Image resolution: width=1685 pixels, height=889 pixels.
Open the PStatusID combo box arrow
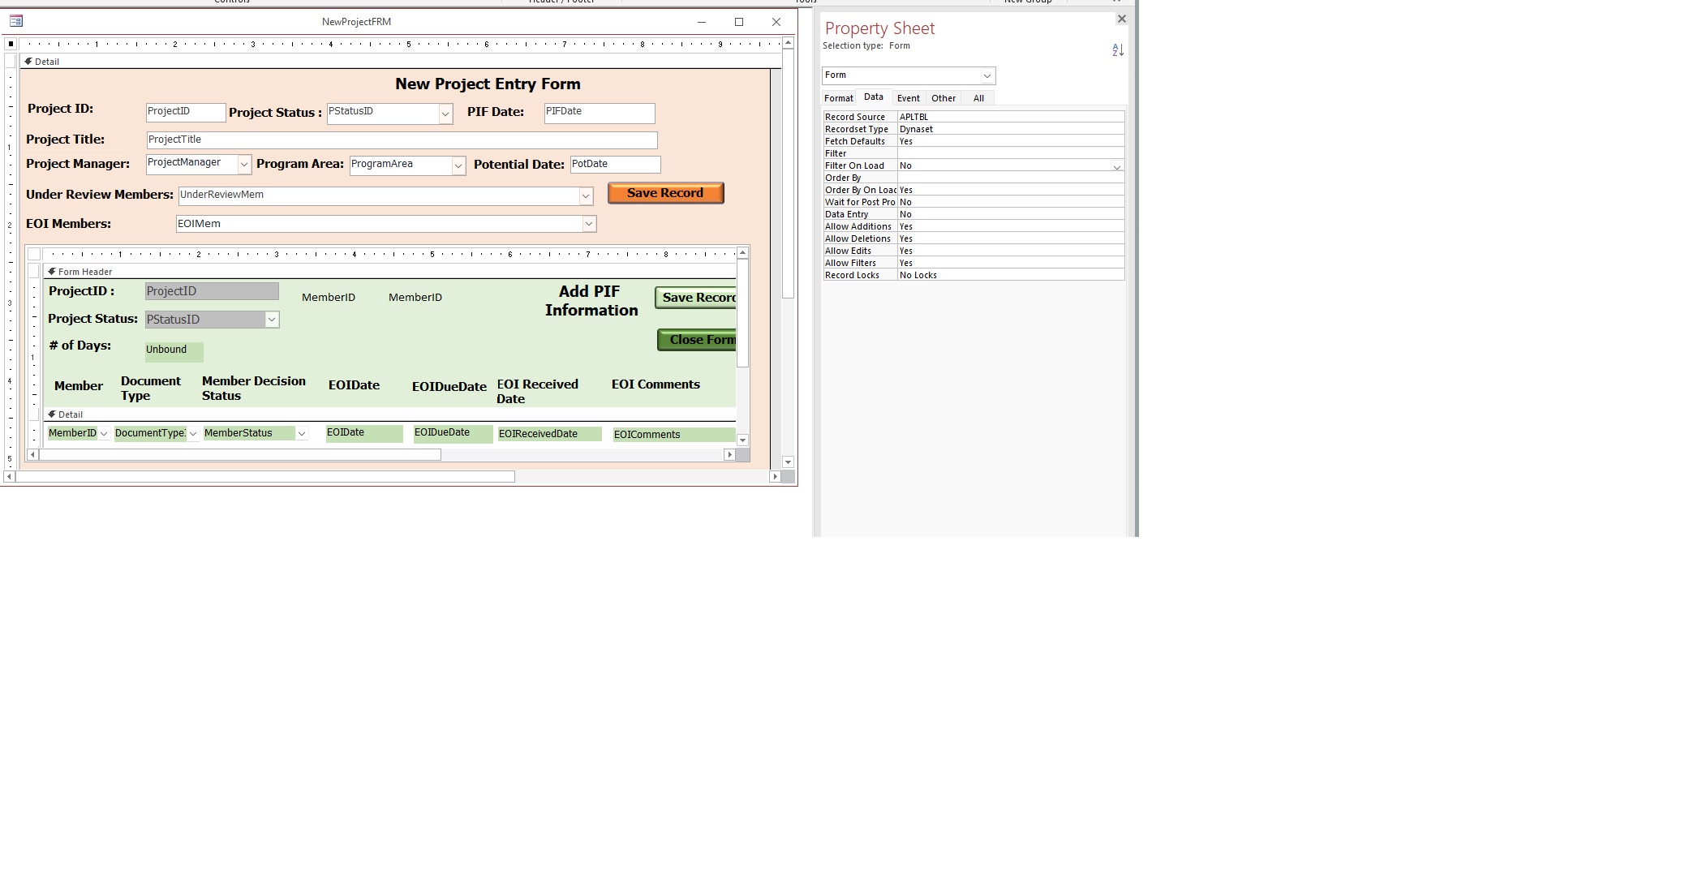pos(445,113)
